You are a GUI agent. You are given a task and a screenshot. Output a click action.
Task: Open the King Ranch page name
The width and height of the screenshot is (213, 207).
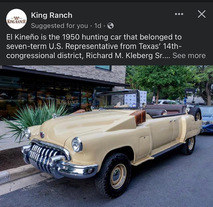52,15
